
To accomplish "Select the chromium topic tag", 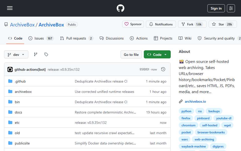I will click(189, 125).
